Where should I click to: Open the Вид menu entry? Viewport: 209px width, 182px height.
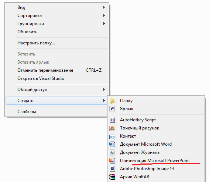point(57,7)
